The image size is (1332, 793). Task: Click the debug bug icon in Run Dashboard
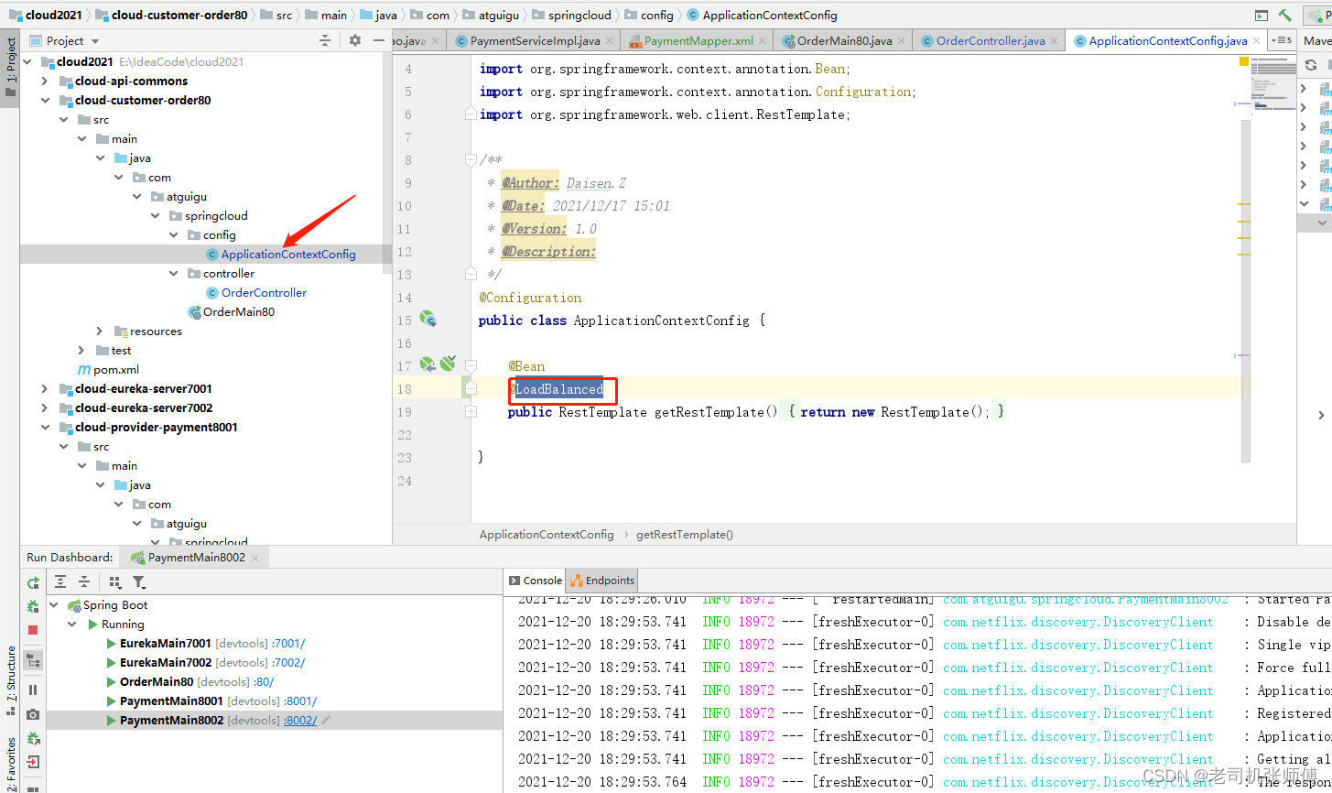pos(33,606)
